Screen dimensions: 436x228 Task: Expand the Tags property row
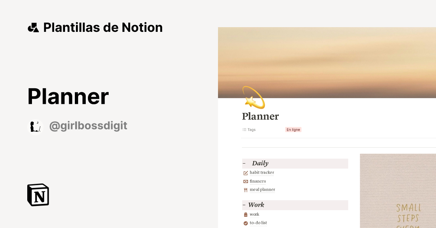tap(251, 130)
